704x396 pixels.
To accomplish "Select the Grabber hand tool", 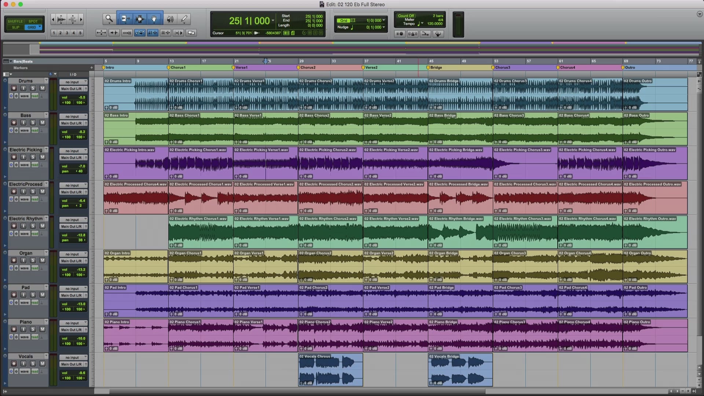I will click(x=154, y=19).
